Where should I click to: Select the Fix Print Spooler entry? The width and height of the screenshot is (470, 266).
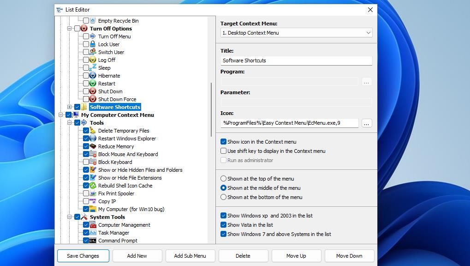(x=117, y=193)
